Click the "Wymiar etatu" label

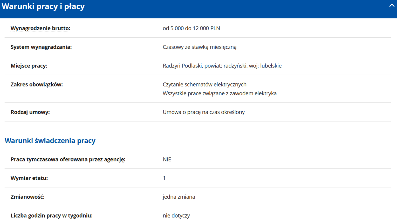[29, 178]
